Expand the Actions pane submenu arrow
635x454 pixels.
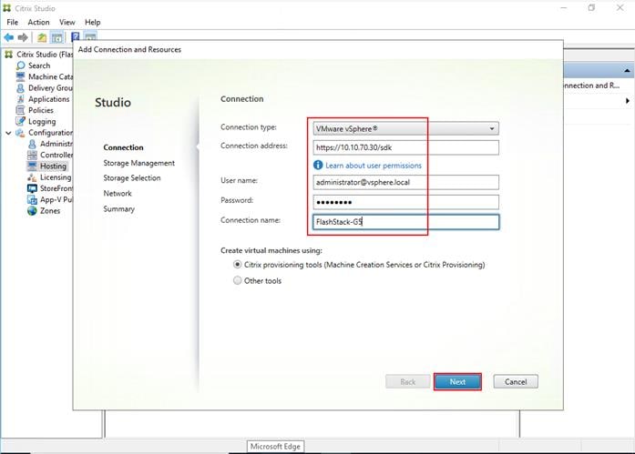[628, 101]
